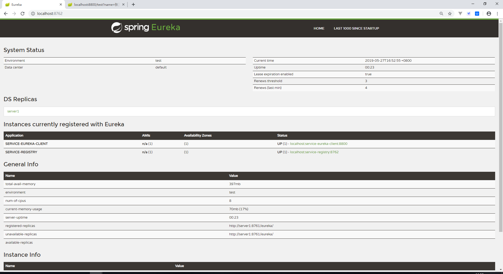Open localhost:service-eureka-client:8800 instance link
This screenshot has height=274, width=503.
[319, 144]
